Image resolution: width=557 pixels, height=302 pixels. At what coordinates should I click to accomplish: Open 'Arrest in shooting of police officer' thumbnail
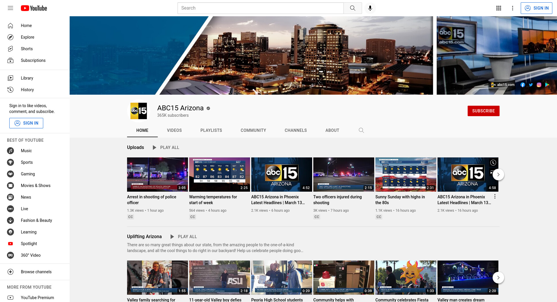point(158,175)
